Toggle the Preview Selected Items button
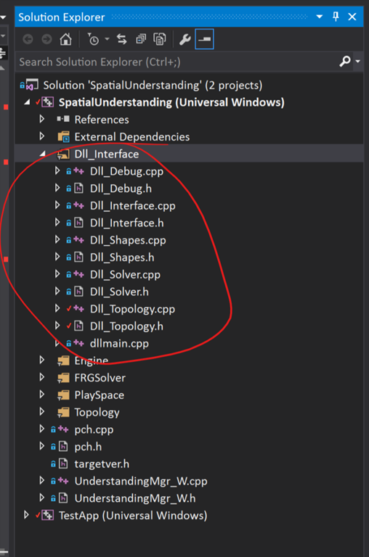Image resolution: width=369 pixels, height=557 pixels. coord(204,39)
